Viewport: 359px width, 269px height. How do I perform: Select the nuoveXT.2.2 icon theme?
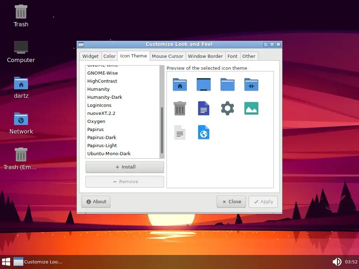coord(122,113)
